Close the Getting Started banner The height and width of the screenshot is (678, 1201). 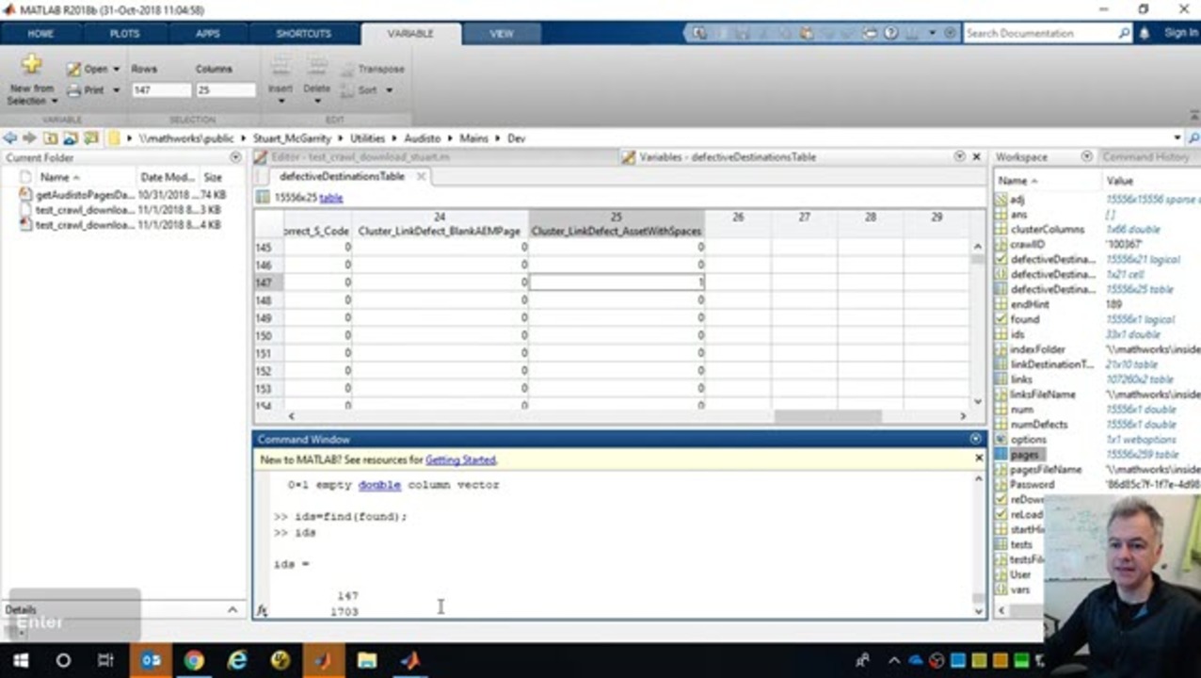point(978,459)
